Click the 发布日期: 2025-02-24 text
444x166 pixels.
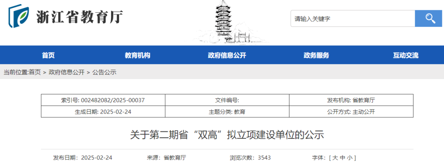pos(83,158)
